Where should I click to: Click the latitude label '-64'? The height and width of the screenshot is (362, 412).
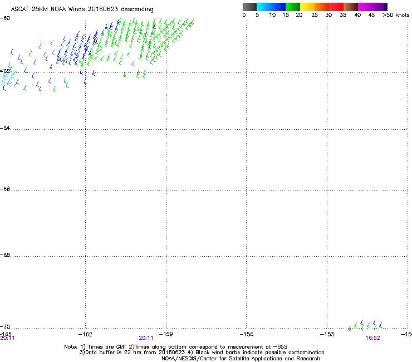tap(5, 128)
